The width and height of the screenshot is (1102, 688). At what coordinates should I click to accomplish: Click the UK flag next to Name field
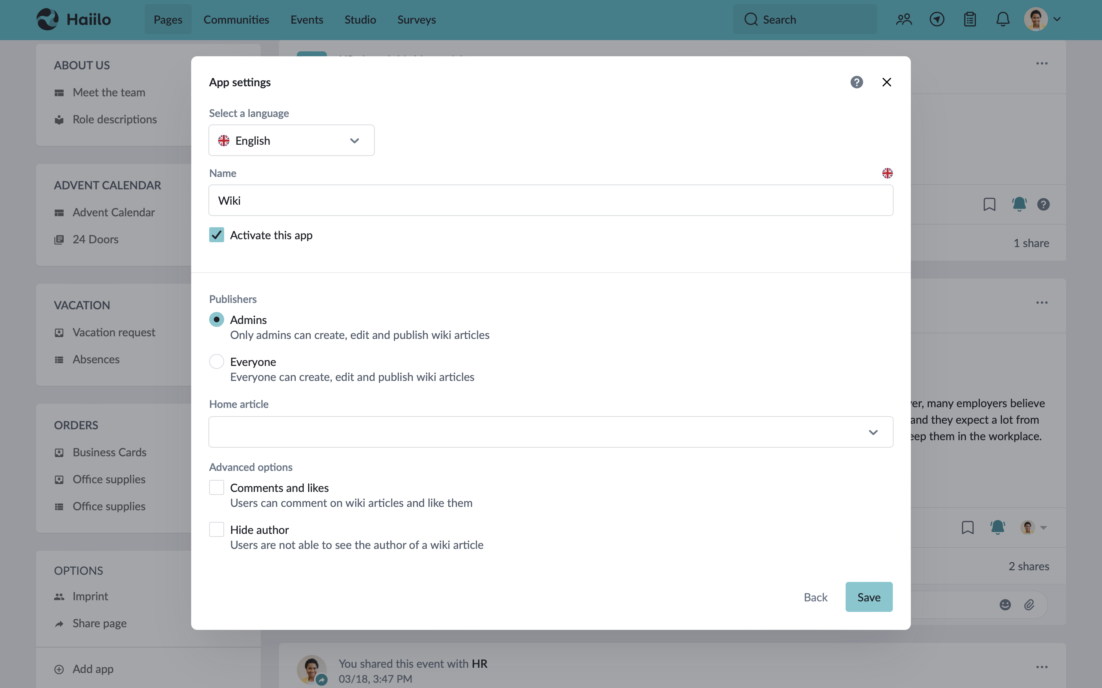coord(887,173)
